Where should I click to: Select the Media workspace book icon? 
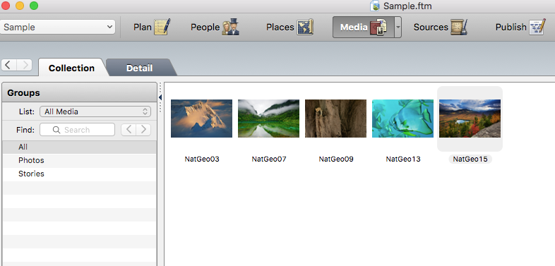pyautogui.click(x=378, y=28)
